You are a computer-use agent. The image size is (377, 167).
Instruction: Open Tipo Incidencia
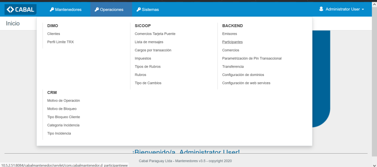click(59, 133)
